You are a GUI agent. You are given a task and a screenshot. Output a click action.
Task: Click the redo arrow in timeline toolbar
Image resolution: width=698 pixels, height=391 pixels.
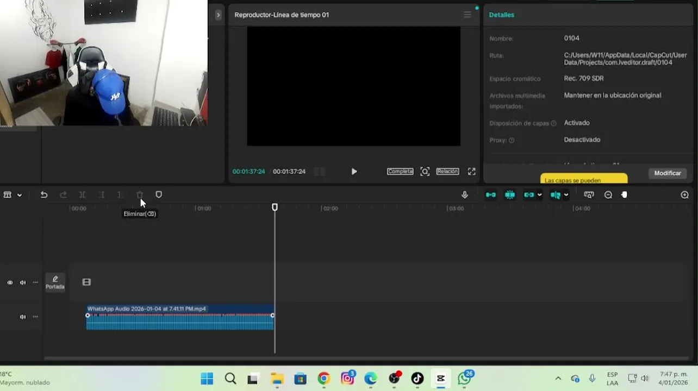click(x=63, y=194)
